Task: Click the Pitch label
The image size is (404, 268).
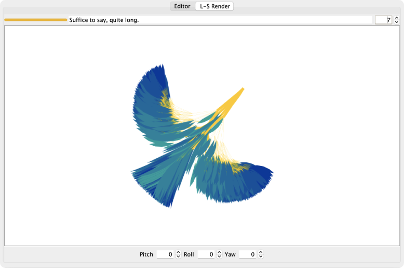Action: (x=146, y=254)
